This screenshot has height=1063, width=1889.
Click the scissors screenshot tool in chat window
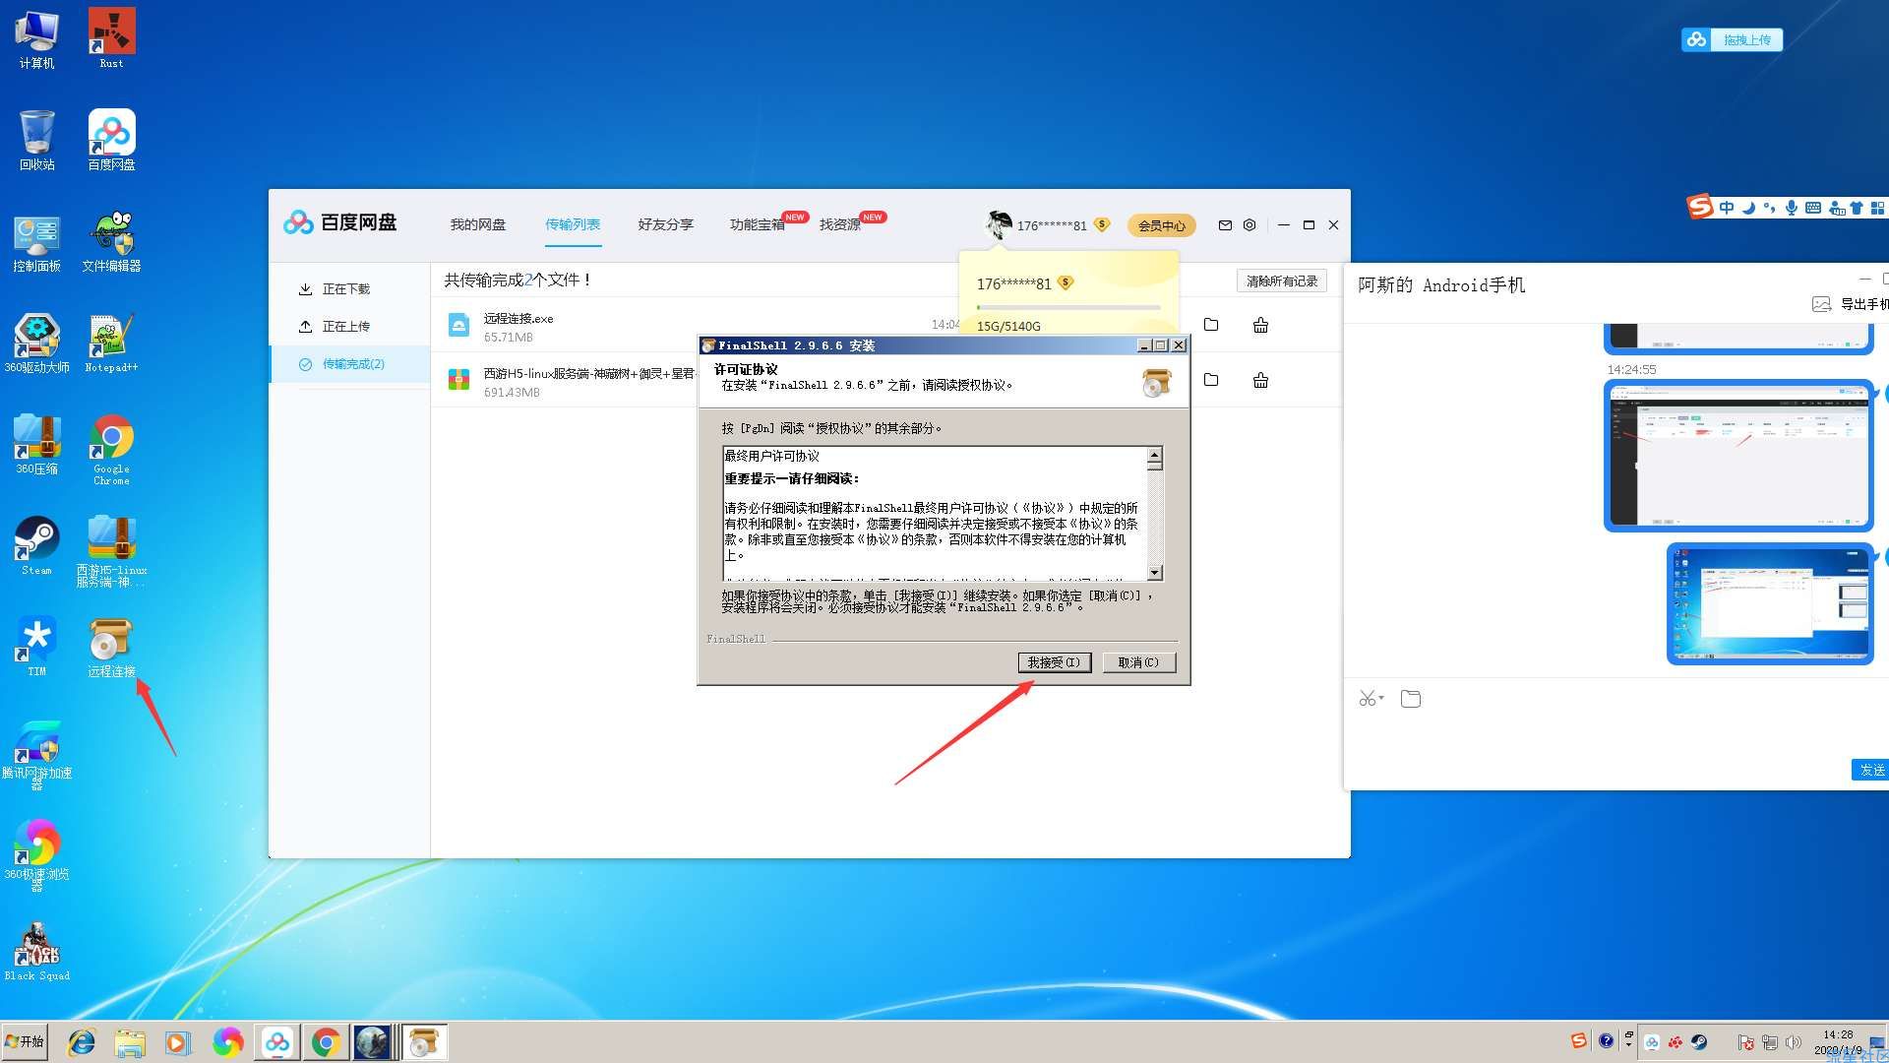tap(1371, 699)
